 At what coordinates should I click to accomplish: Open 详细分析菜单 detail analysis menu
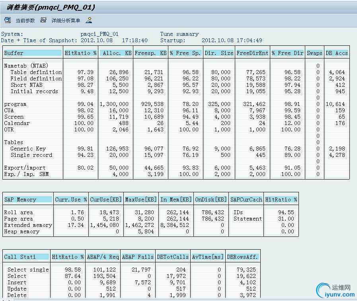pos(66,21)
